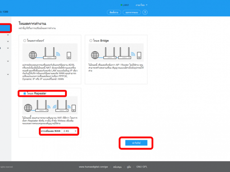Open the GNU GPL footer link
230x172 pixels.
142,167
